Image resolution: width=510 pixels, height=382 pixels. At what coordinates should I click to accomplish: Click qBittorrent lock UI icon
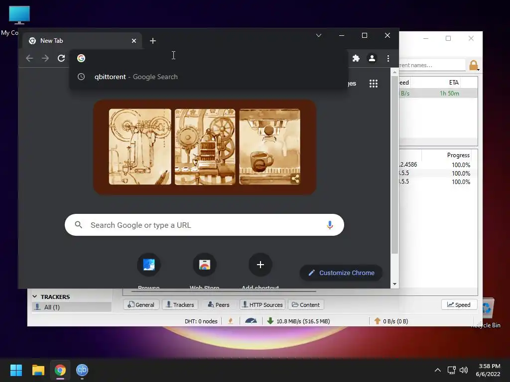click(x=474, y=65)
